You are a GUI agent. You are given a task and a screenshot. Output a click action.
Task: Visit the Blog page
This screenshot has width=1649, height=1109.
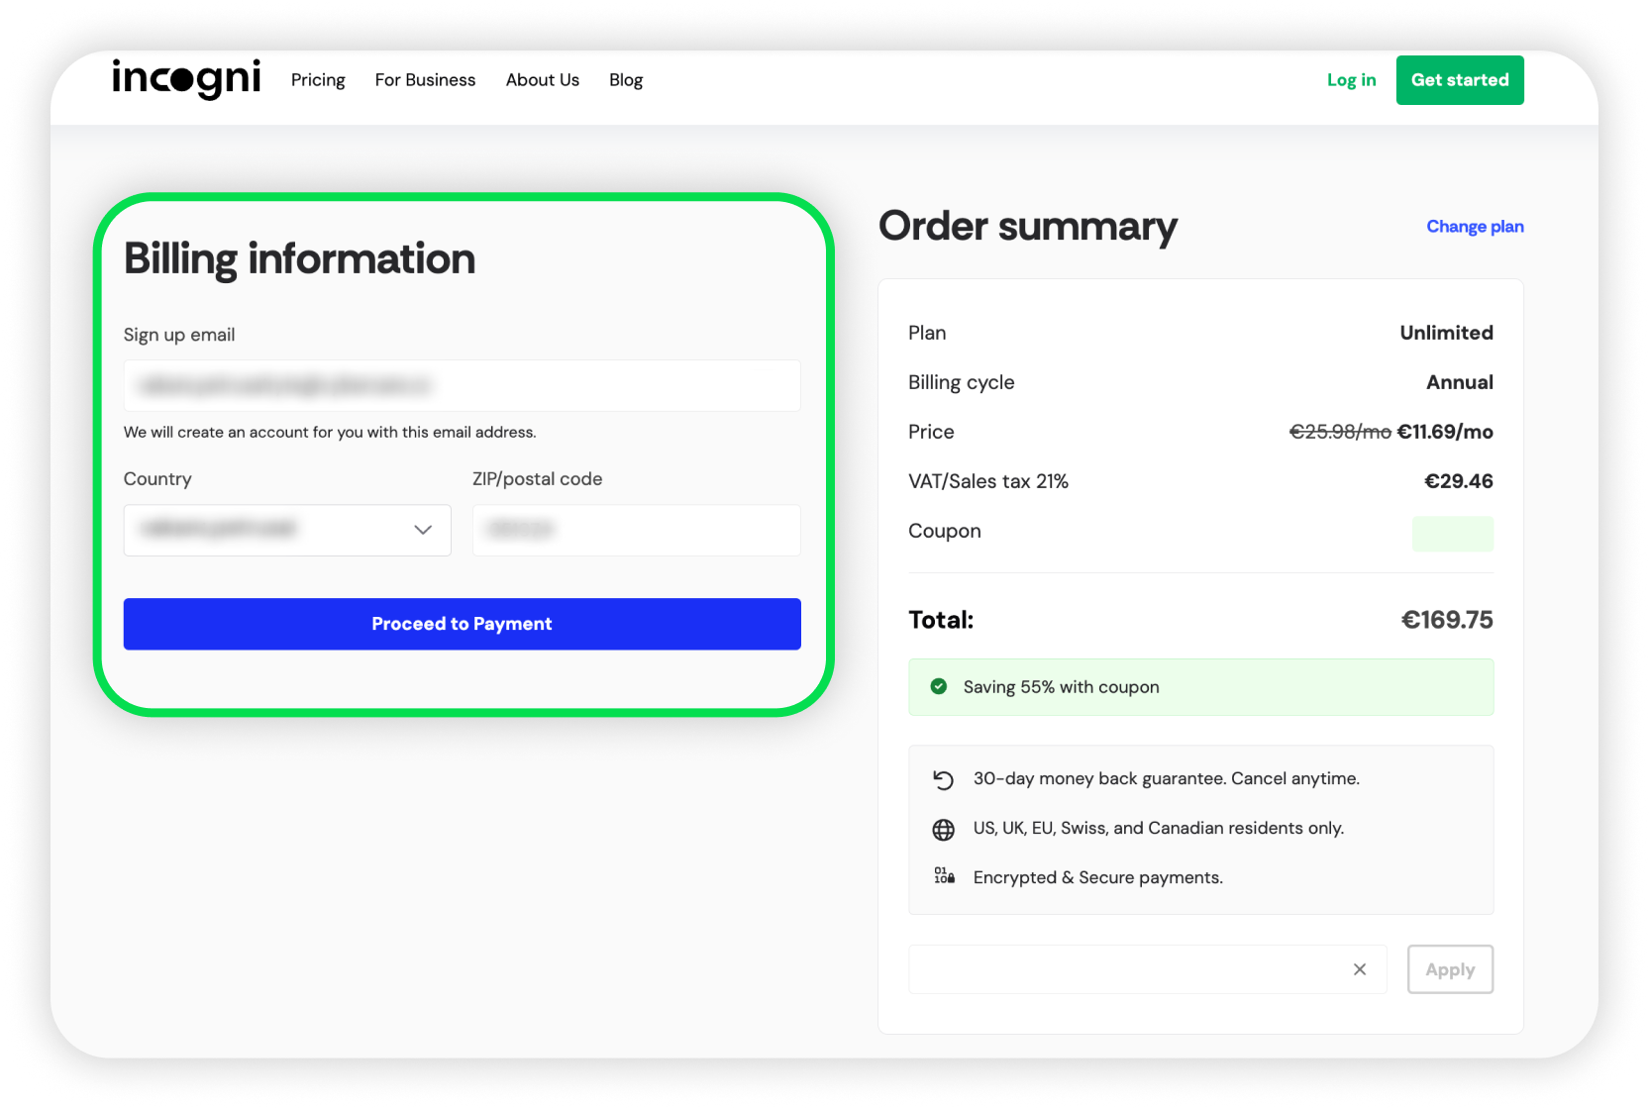(626, 80)
